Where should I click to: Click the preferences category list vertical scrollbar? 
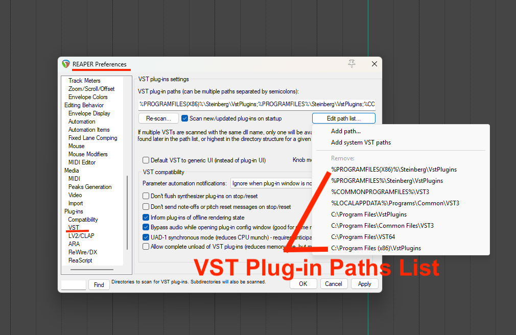(127, 214)
